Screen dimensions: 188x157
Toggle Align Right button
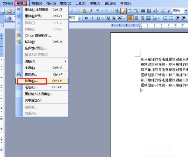click(142, 18)
